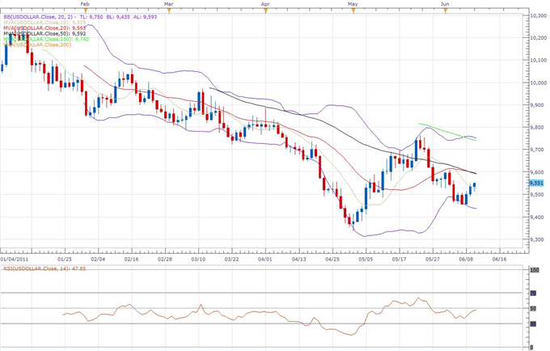Click the RSI scale label 70

[533, 293]
